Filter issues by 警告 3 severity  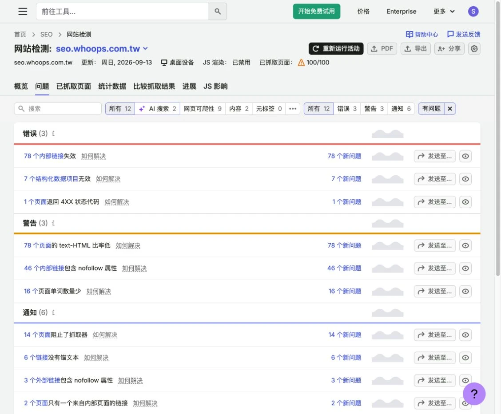click(374, 109)
